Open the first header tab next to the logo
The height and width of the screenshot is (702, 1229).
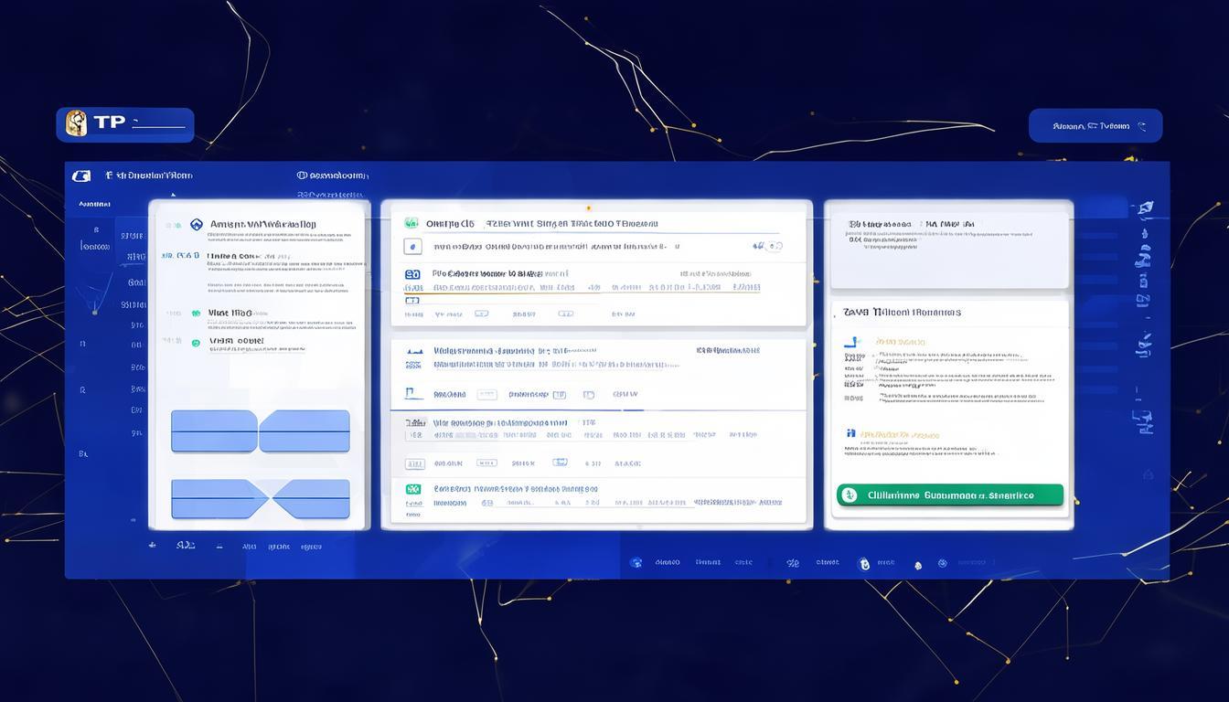pos(148,175)
